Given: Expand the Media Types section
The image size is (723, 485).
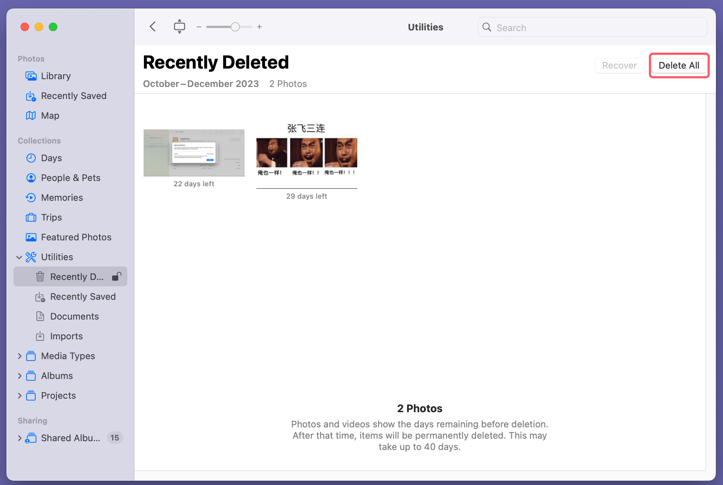Looking at the screenshot, I should [19, 356].
